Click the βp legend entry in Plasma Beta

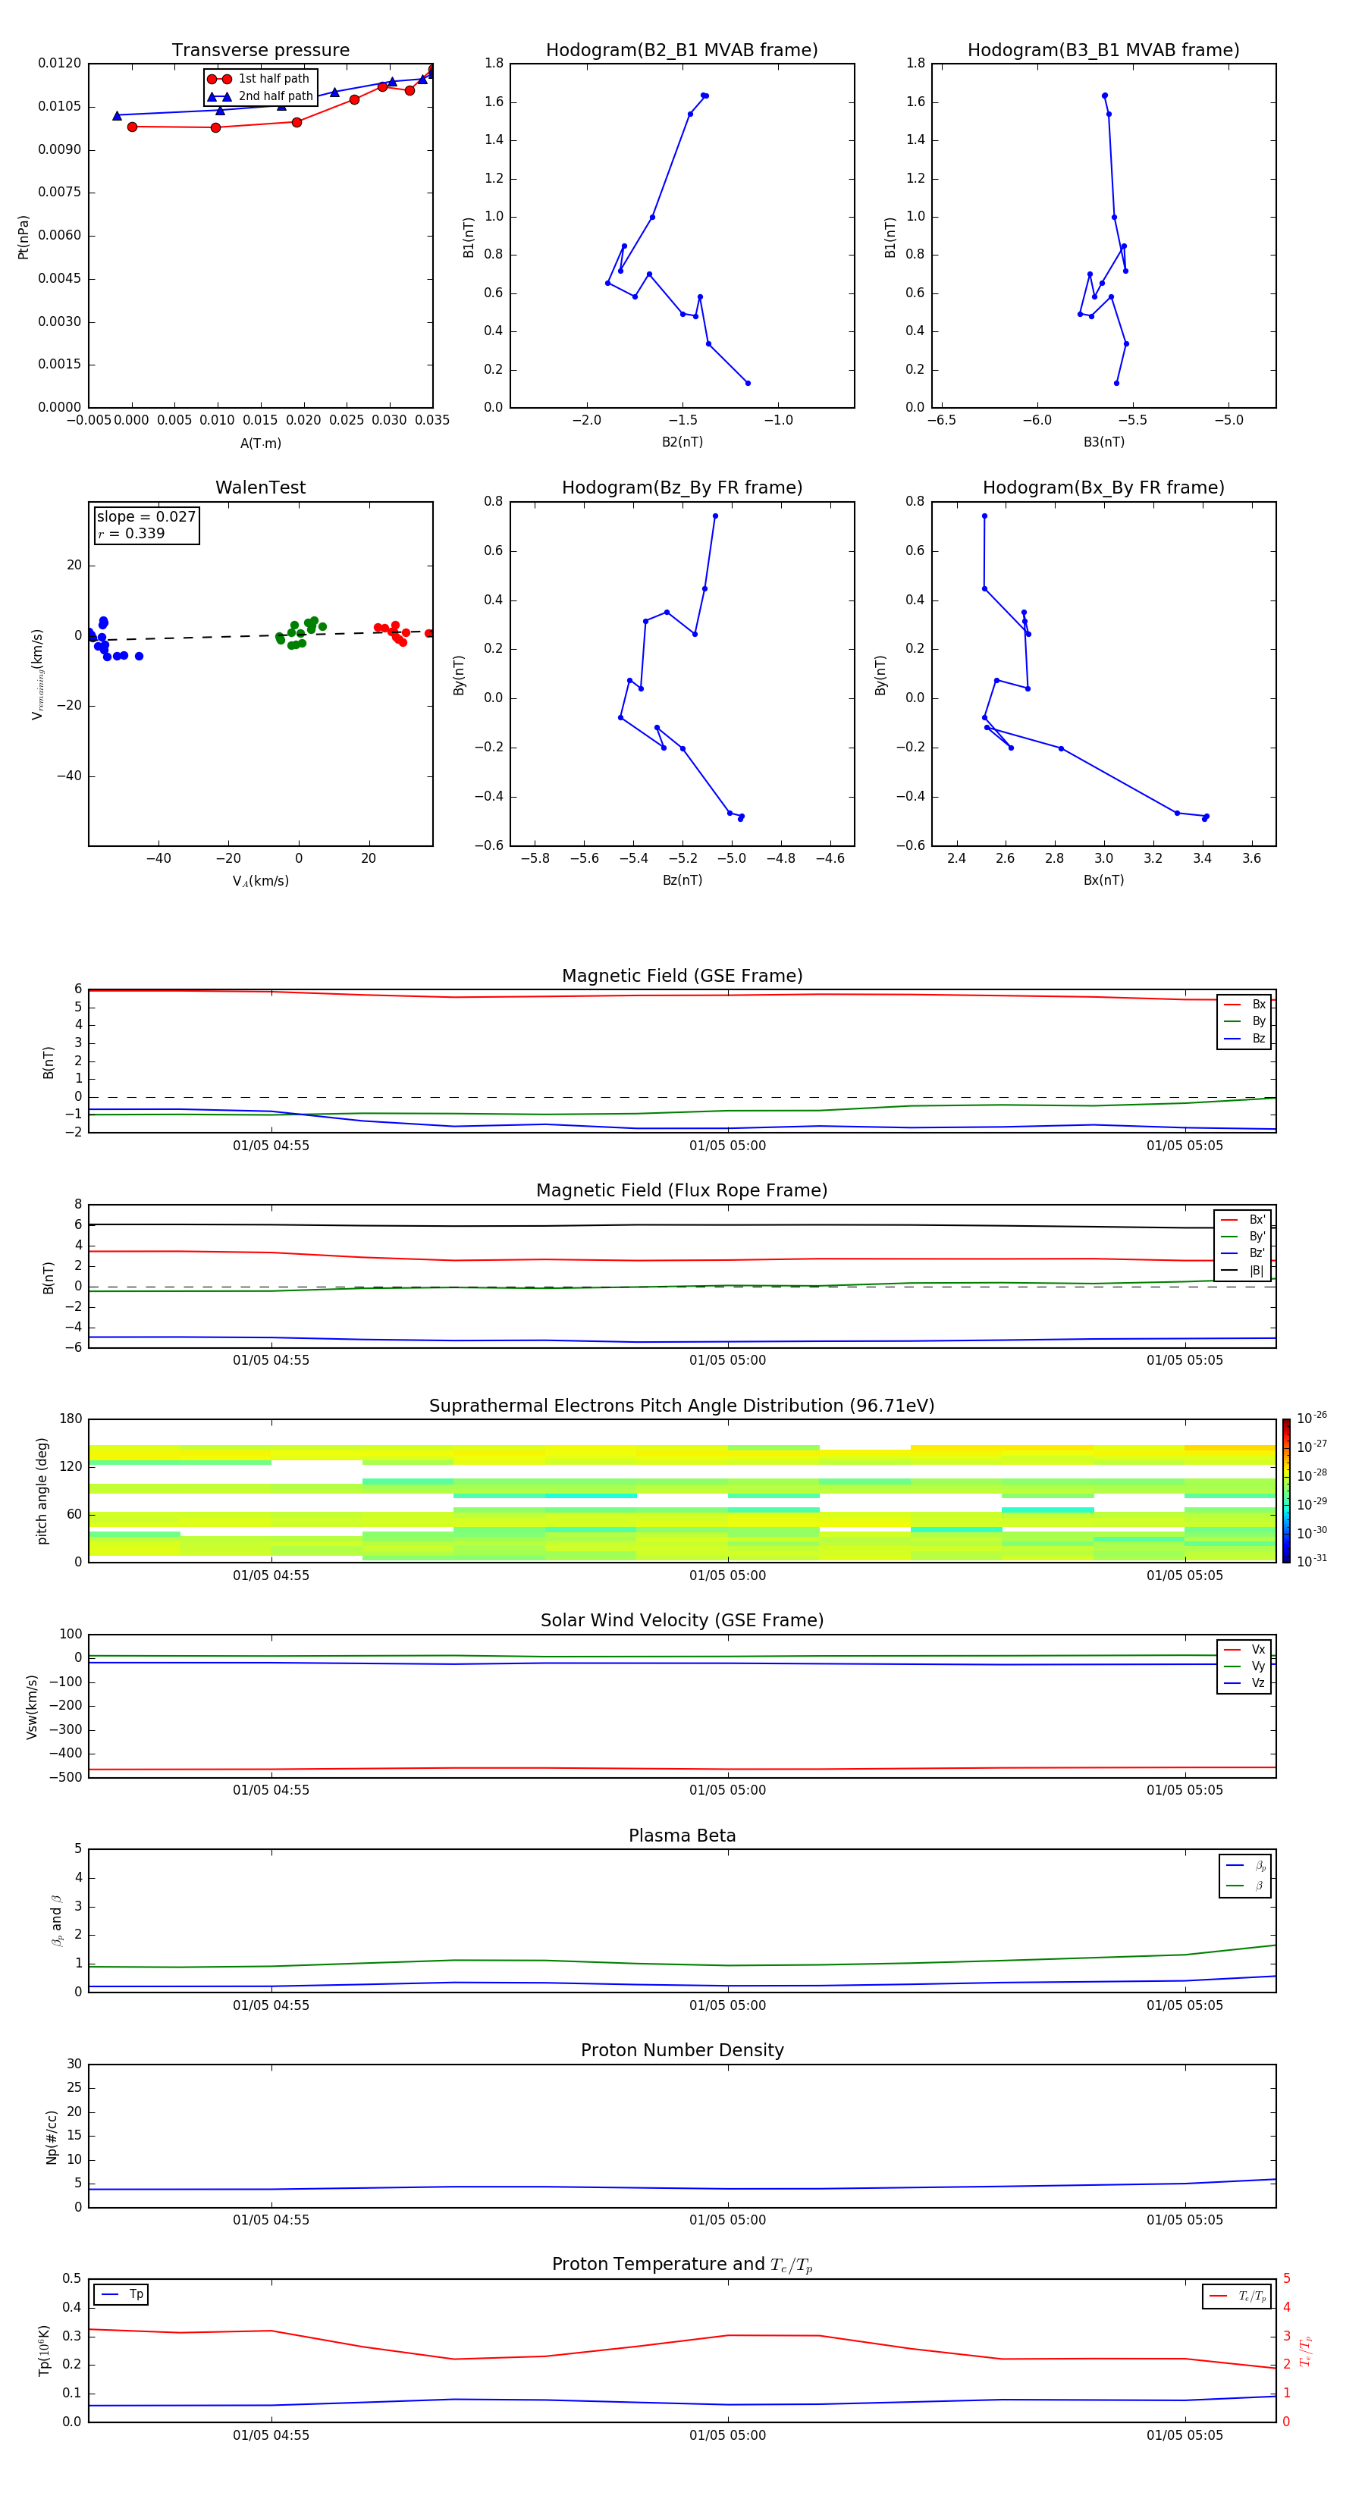1245,1866
